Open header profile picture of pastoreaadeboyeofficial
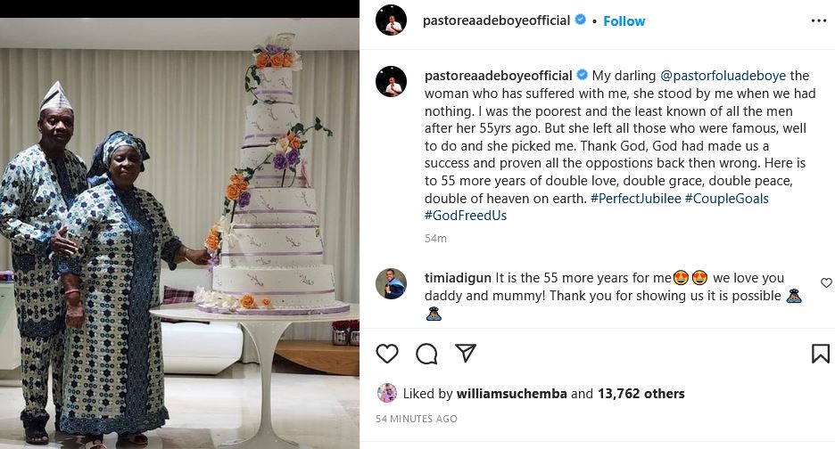The width and height of the screenshot is (835, 449). pos(391,20)
